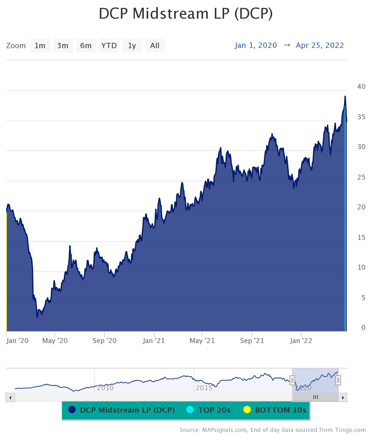Click the 'Sep '21' x-axis label
This screenshot has width=372, height=435.
pos(252,341)
